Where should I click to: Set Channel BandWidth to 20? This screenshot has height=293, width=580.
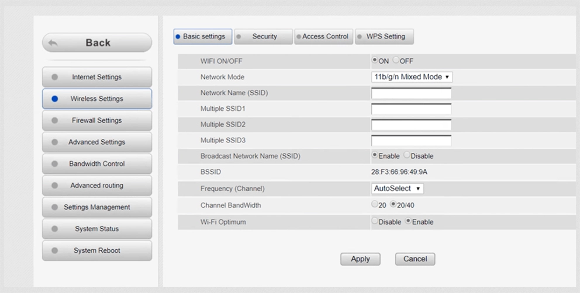(x=375, y=204)
